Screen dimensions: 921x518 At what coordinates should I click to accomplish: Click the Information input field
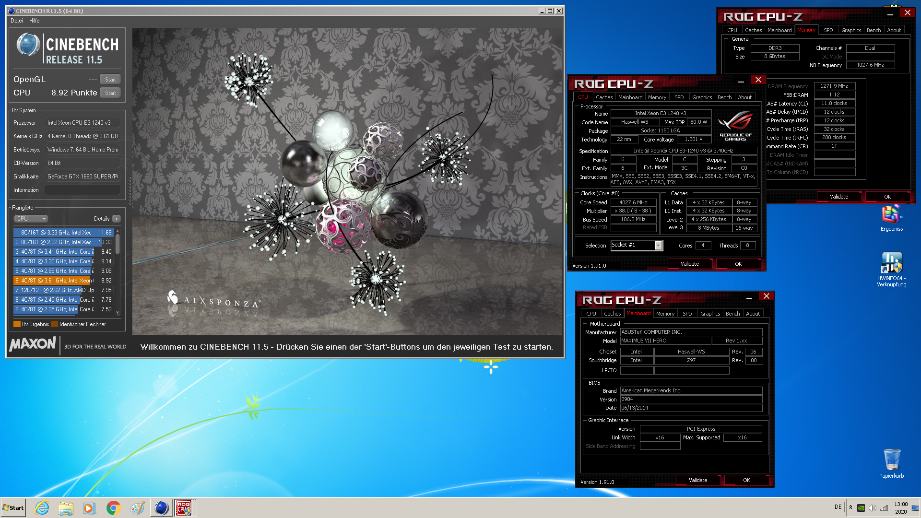pos(83,190)
